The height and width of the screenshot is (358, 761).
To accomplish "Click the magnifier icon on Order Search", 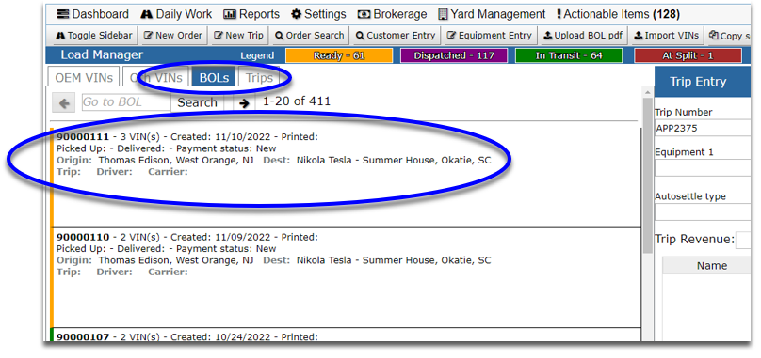I will 279,36.
